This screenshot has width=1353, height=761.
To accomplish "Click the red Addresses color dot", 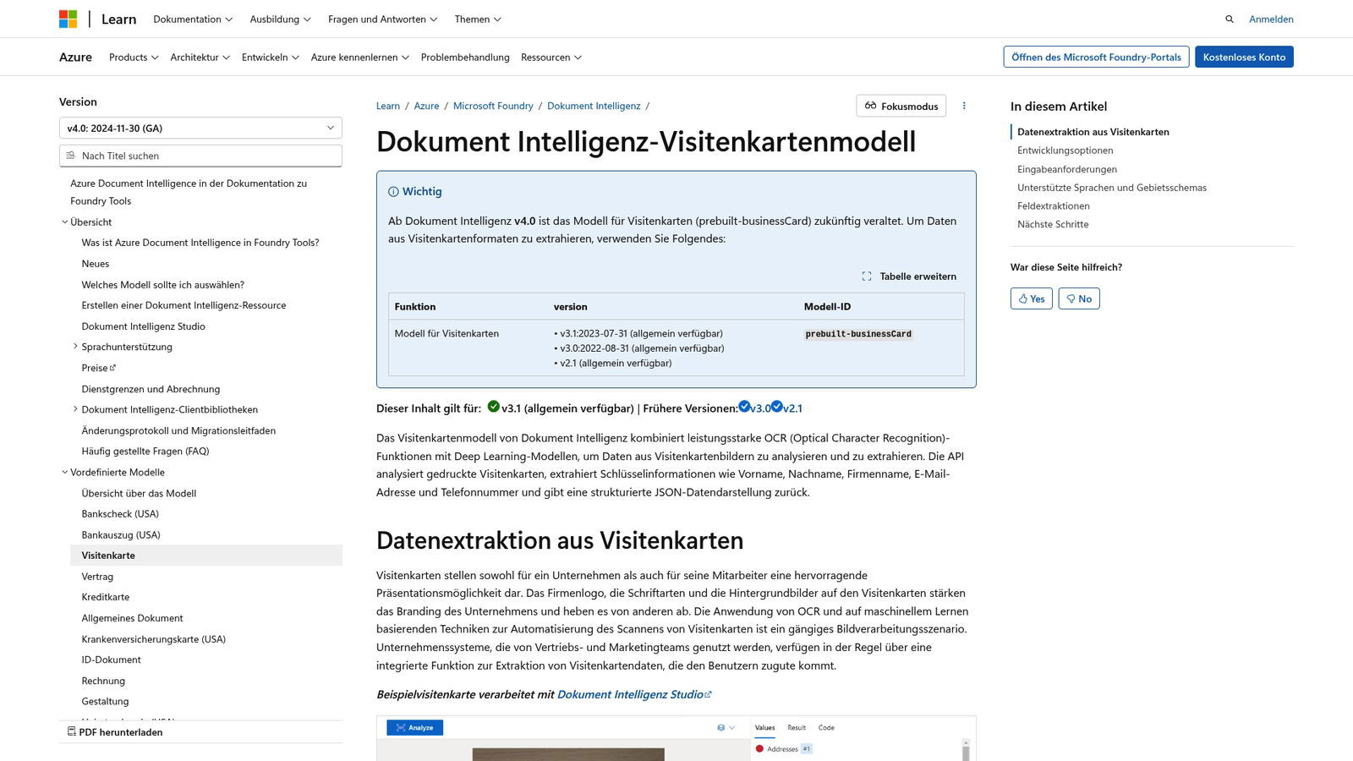I will click(x=759, y=748).
